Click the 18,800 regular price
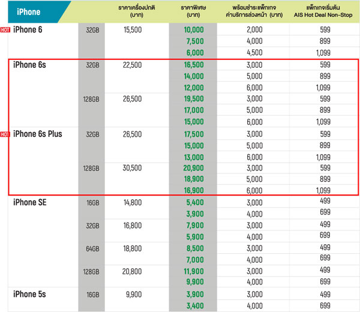The width and height of the screenshot is (360, 312). point(131,248)
